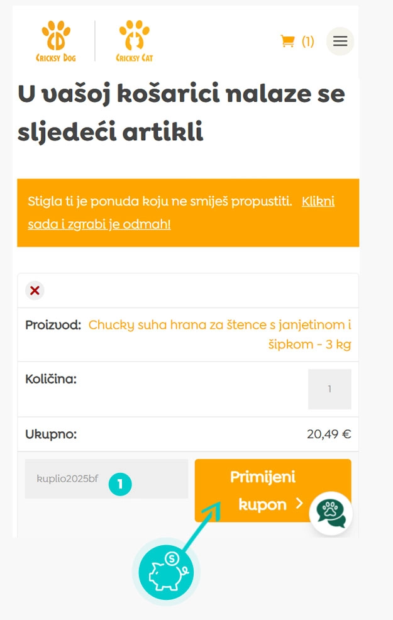This screenshot has width=393, height=620.
Task: Click the piggy bank savings icon
Action: pos(166,572)
